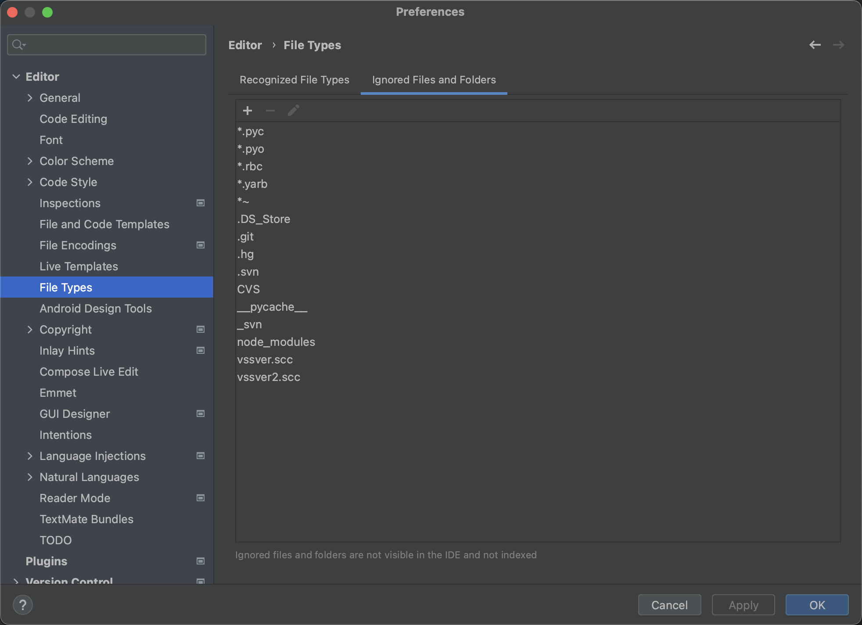862x625 pixels.
Task: Focus the preferences search field
Action: [114, 45]
